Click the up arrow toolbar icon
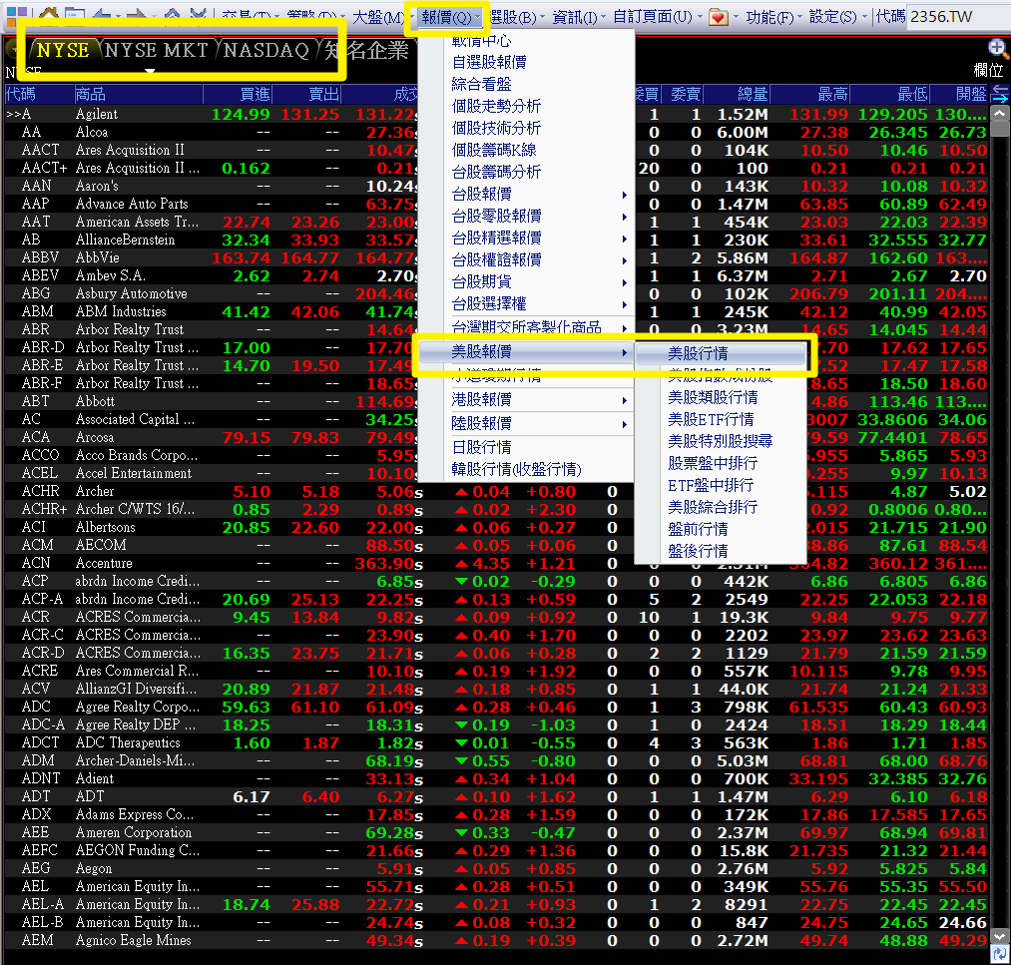Screen dimensions: 1011x965 click(x=172, y=16)
